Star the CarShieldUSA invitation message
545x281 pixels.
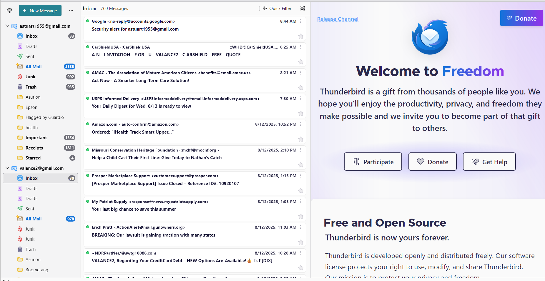[301, 62]
